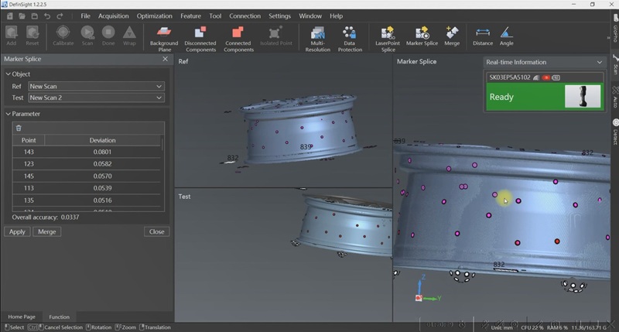The width and height of the screenshot is (619, 332).
Task: Expand the Real-time Information dropdown
Action: pyautogui.click(x=598, y=62)
